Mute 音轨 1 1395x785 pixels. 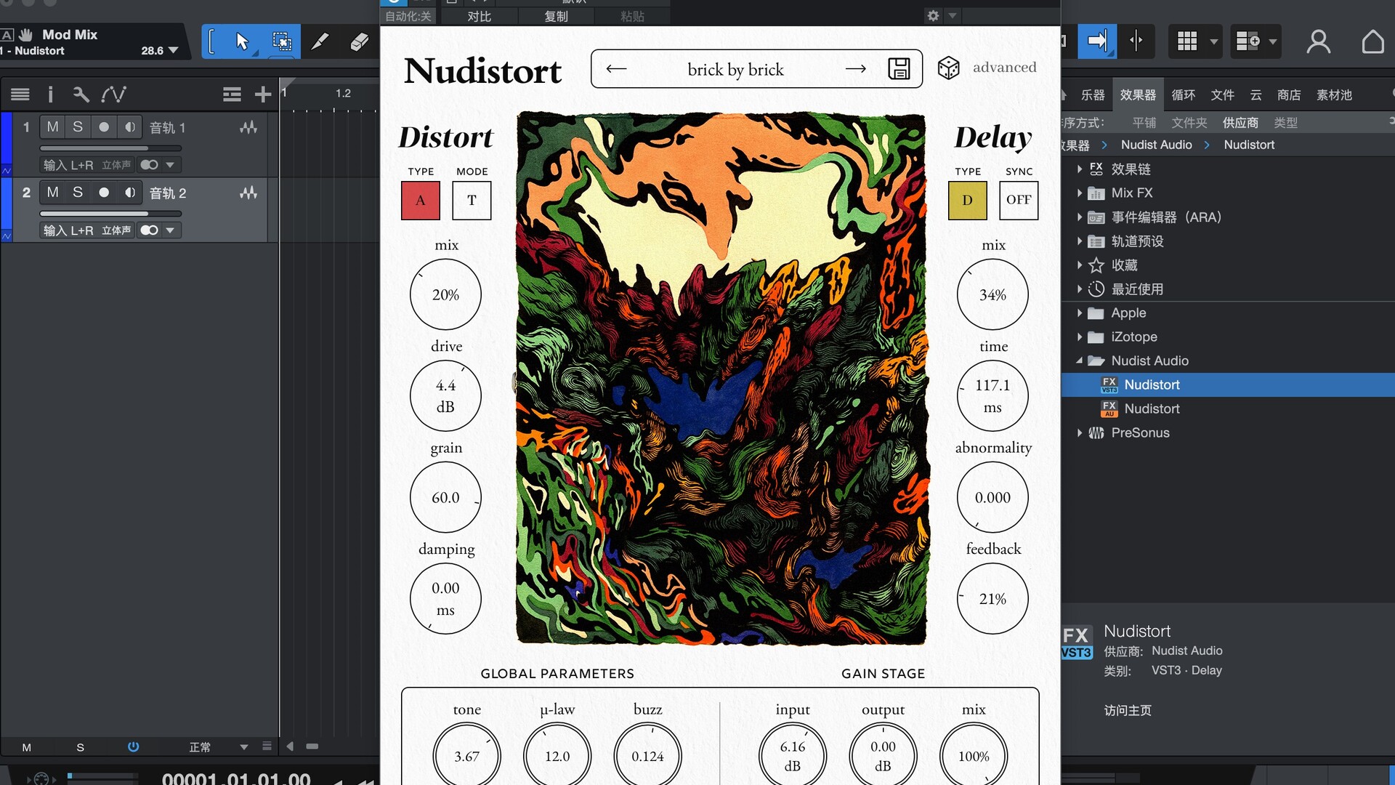pyautogui.click(x=52, y=127)
